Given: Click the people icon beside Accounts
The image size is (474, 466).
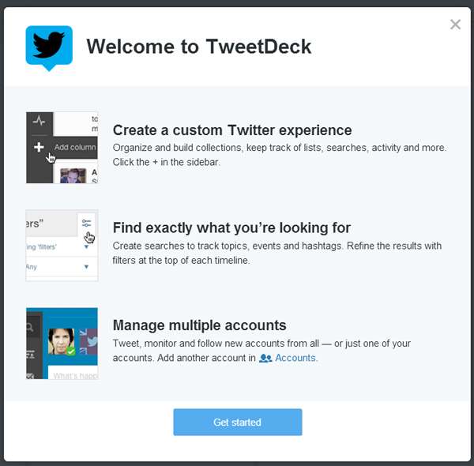Looking at the screenshot, I should point(265,358).
